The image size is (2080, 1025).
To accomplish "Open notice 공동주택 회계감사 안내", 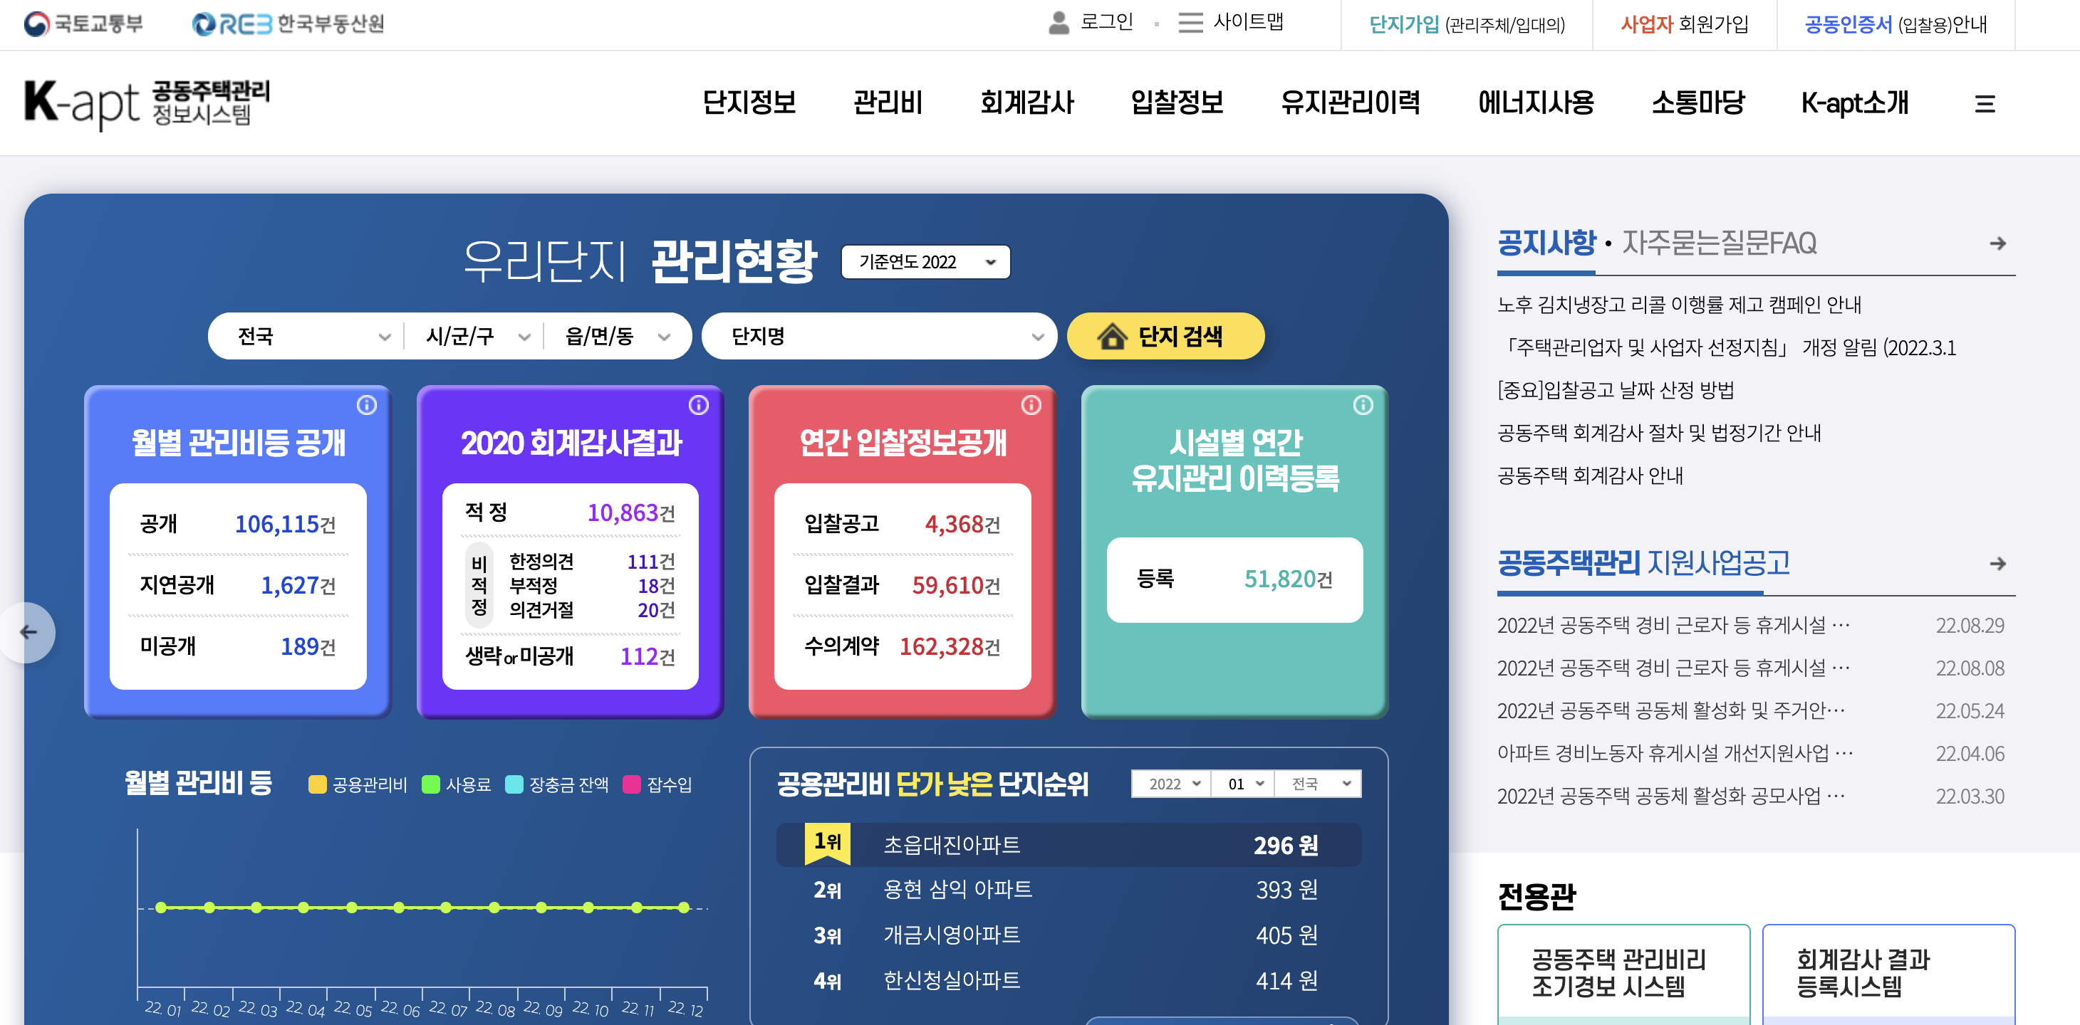I will coord(1590,475).
